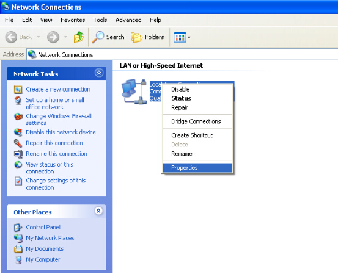The height and width of the screenshot is (274, 338).
Task: Click Disable this network device link
Action: 61,132
